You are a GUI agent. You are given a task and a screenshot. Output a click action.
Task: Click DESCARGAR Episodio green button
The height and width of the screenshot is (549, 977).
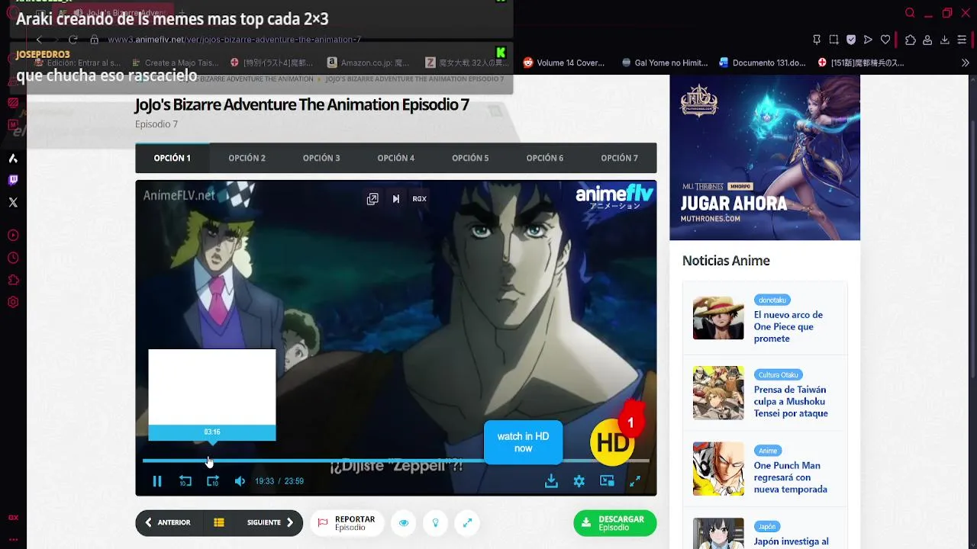click(614, 522)
